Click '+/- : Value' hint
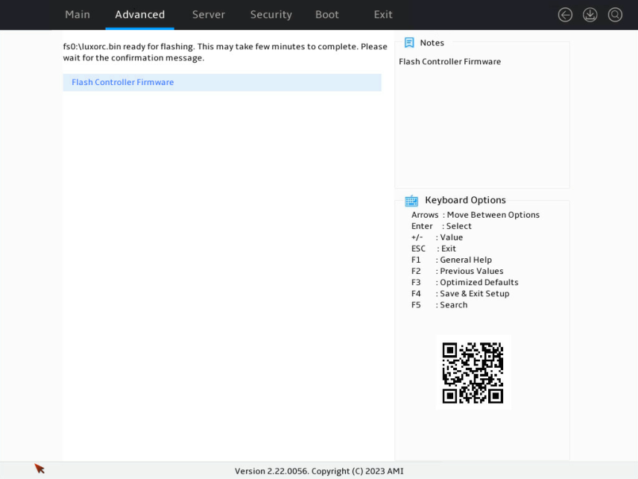Screen dimensions: 638x479 (437, 237)
